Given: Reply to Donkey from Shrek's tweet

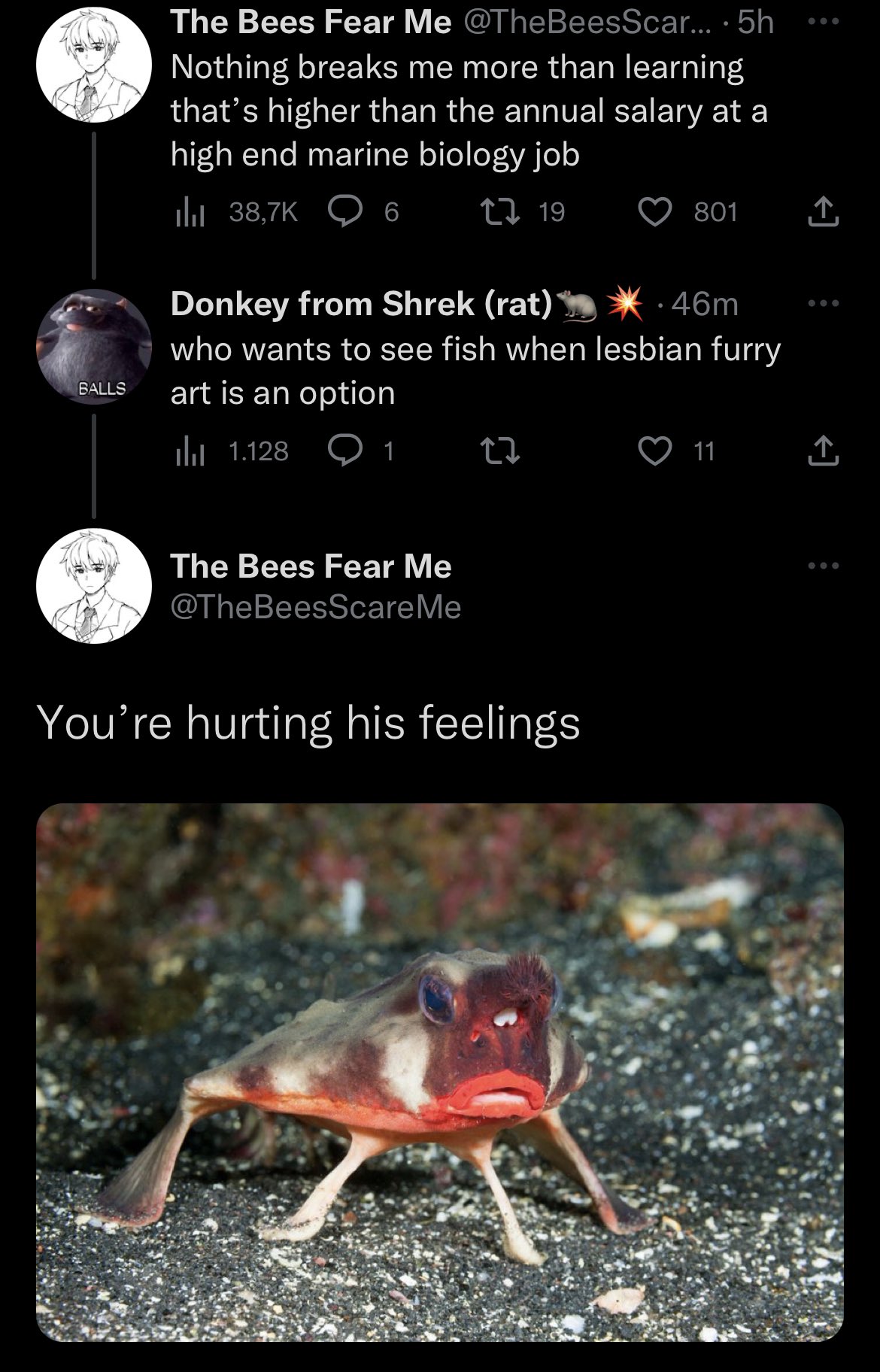Looking at the screenshot, I should tap(346, 451).
